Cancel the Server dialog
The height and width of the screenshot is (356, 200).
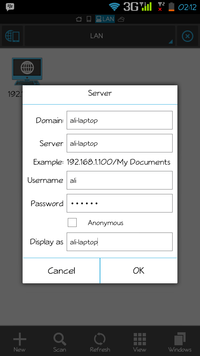tap(61, 271)
